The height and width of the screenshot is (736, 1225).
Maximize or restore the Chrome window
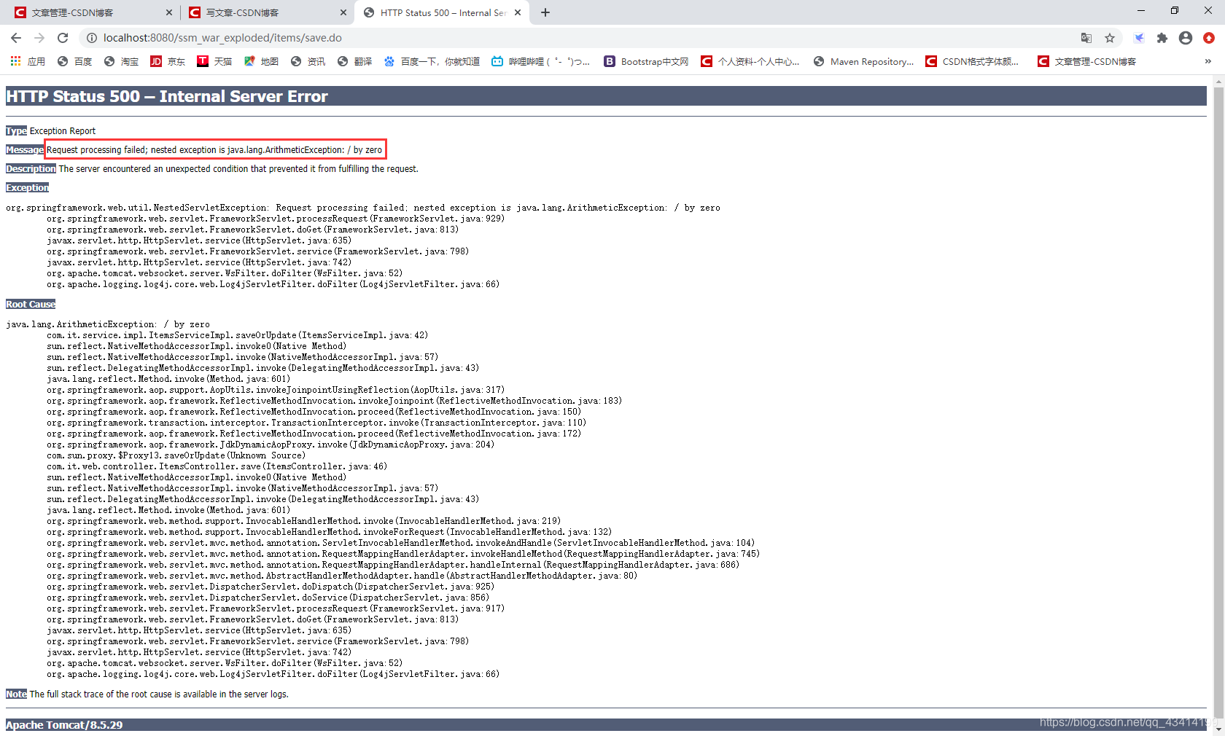1175,11
